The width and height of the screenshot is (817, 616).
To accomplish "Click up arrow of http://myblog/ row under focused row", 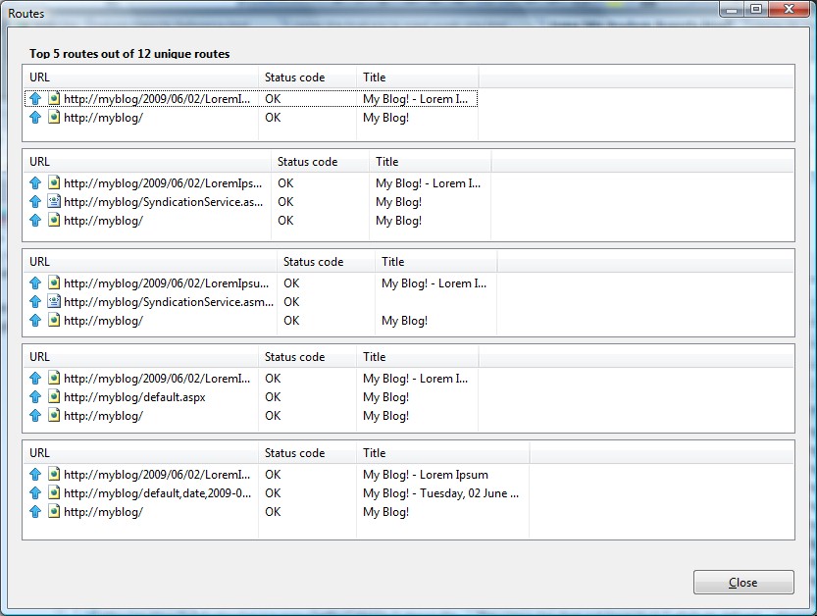I will coord(35,118).
